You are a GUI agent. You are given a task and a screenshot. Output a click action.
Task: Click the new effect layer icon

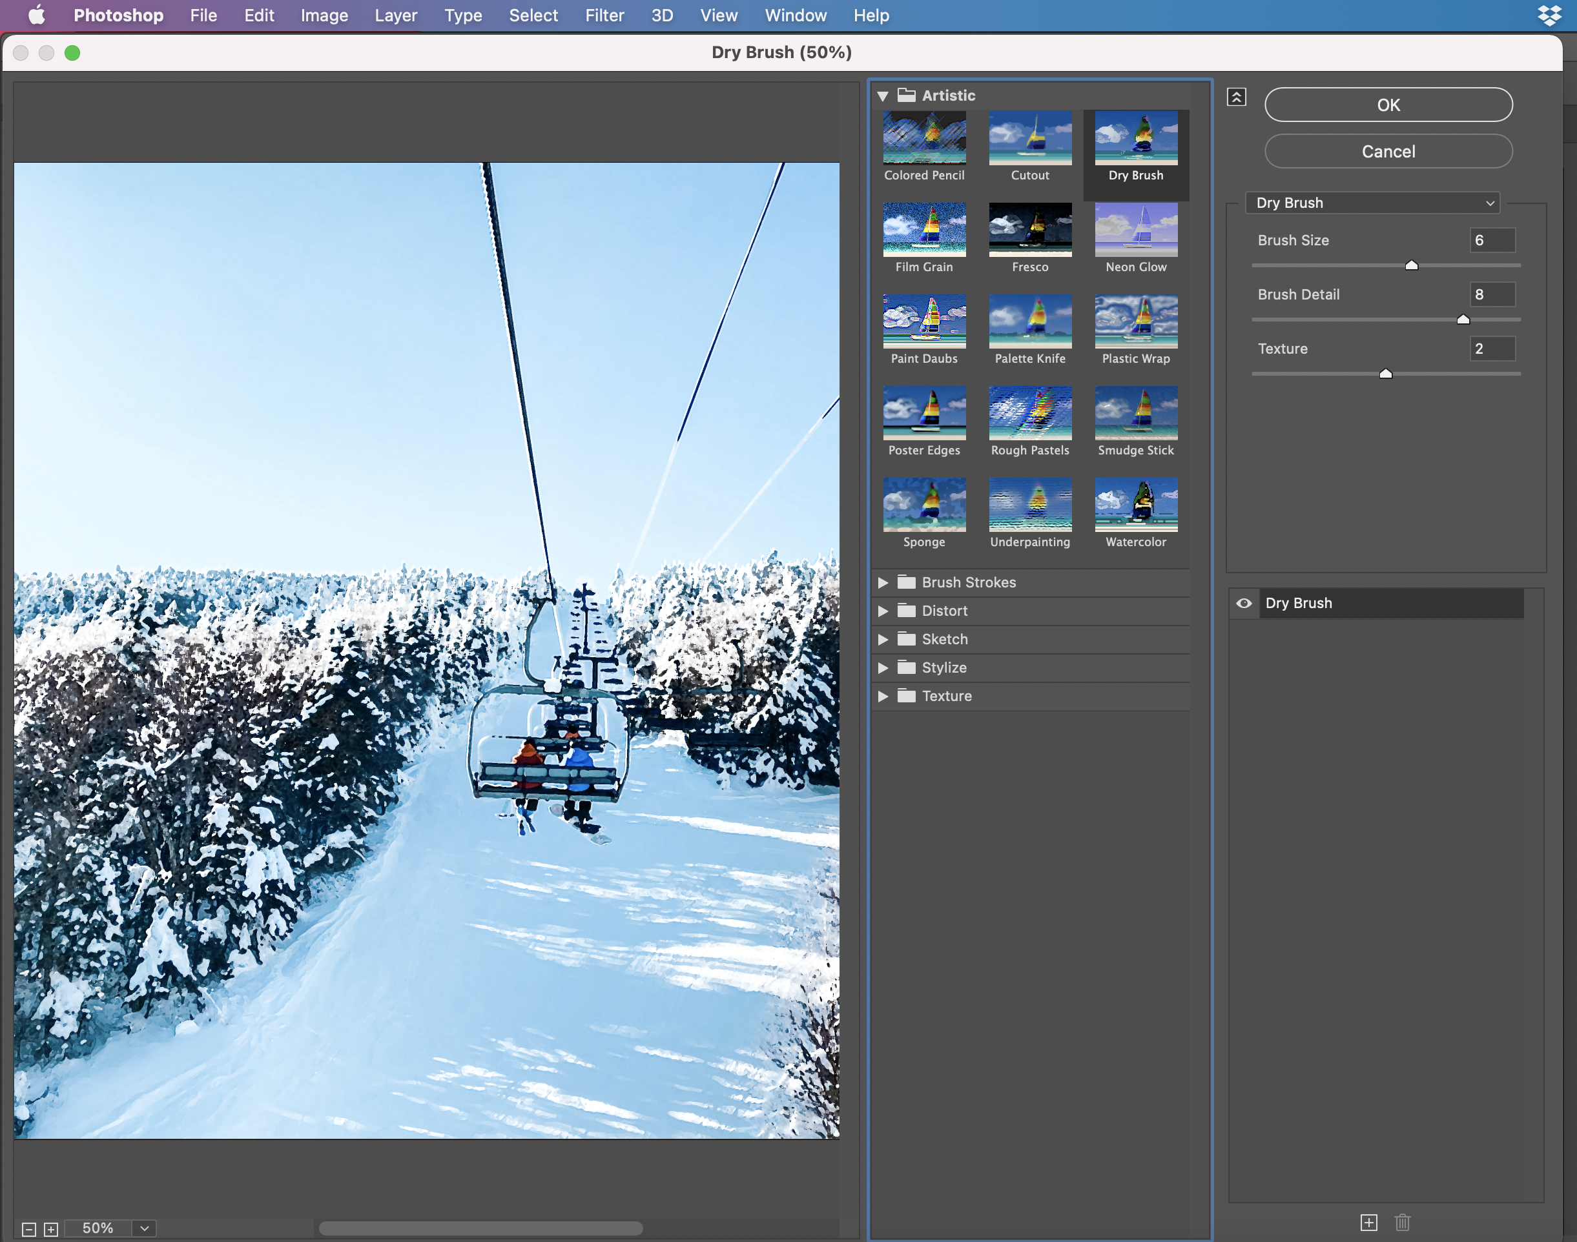(x=1368, y=1223)
